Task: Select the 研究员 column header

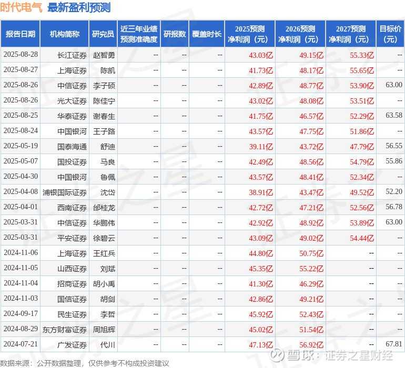Action: 103,34
